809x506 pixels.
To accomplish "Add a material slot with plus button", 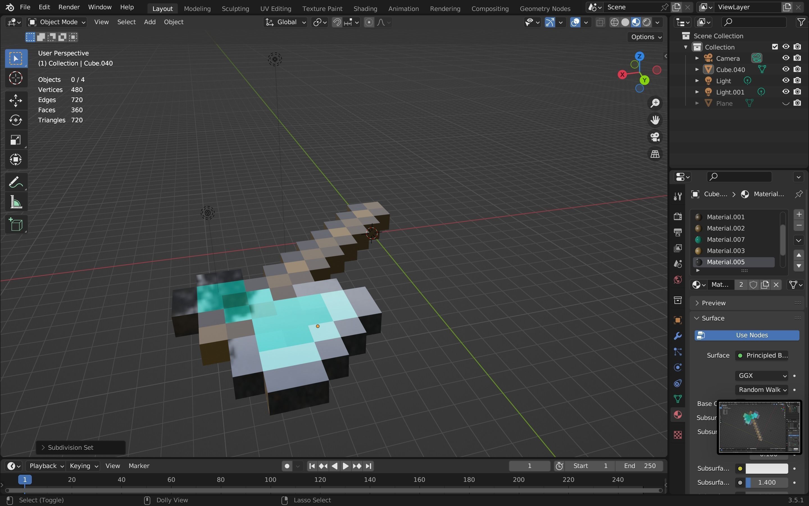I will coord(799,214).
